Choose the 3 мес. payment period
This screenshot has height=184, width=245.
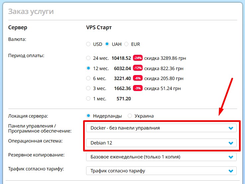click(88, 88)
